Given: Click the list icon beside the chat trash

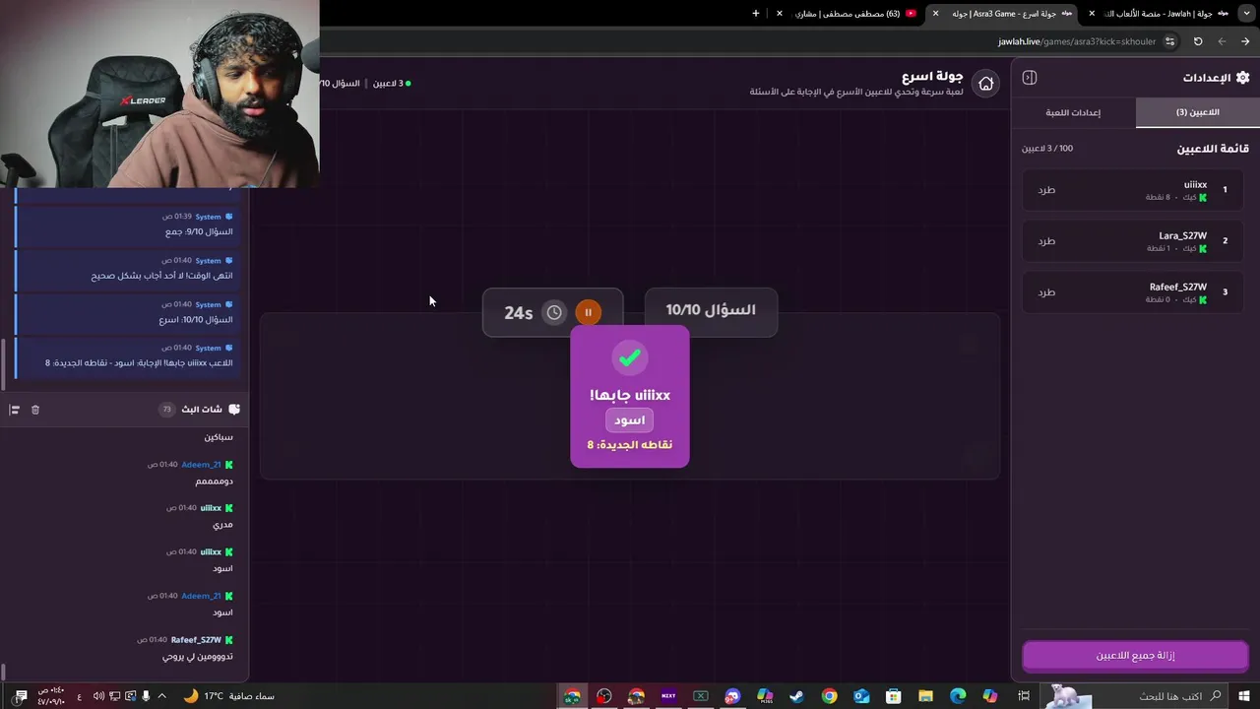Looking at the screenshot, I should click(15, 410).
